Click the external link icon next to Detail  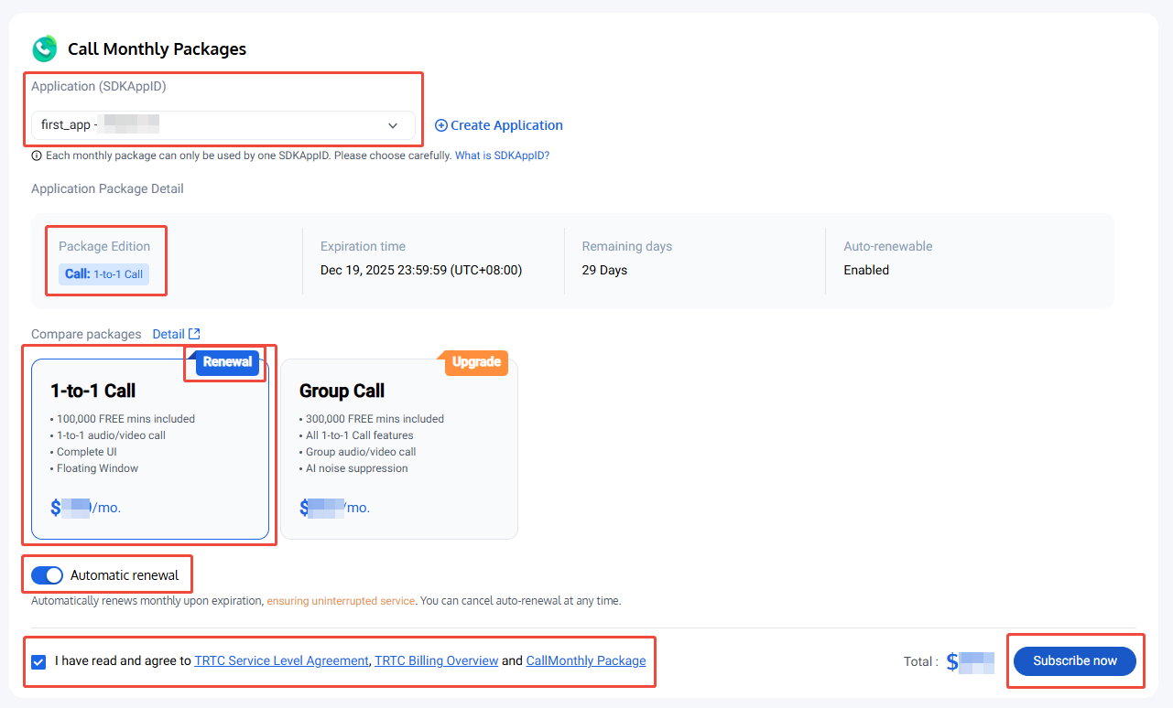[194, 334]
